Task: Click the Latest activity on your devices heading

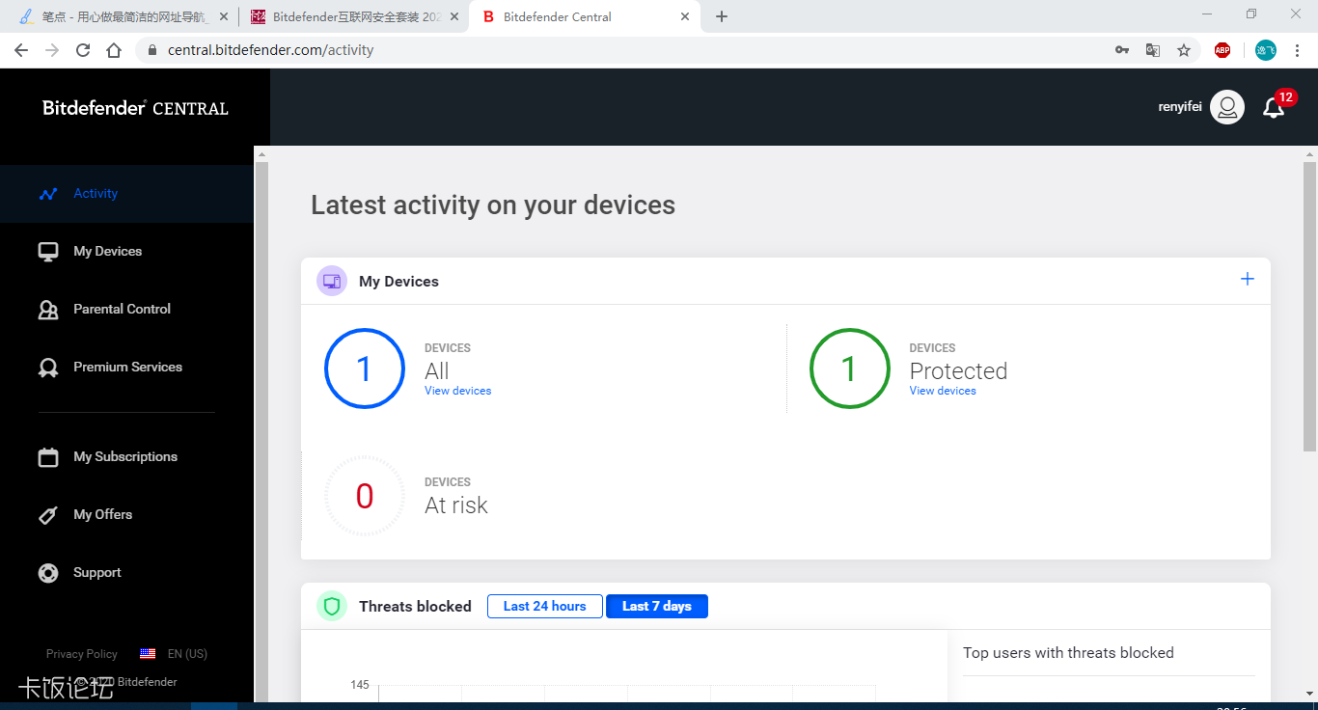Action: (x=493, y=205)
